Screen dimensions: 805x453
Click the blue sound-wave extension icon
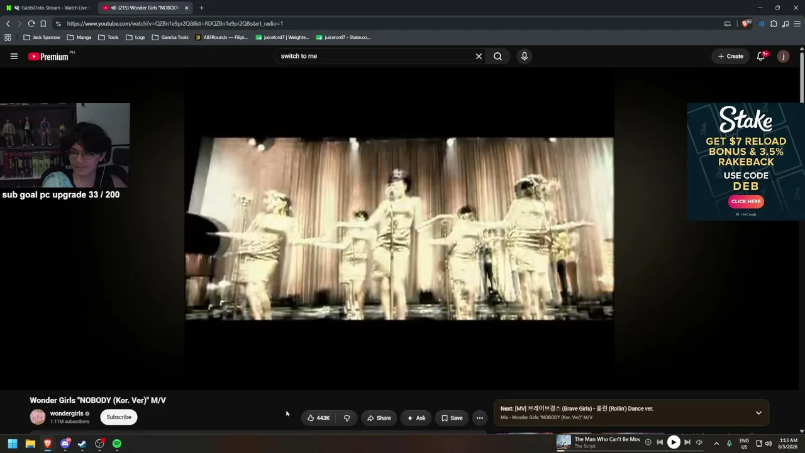(762, 24)
